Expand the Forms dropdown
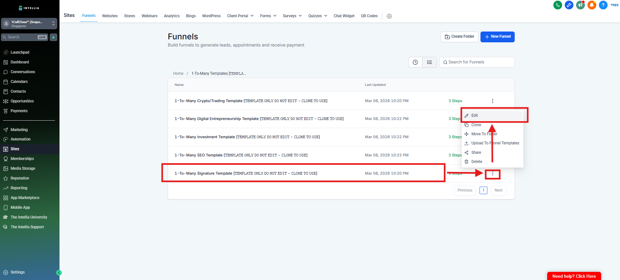The height and width of the screenshot is (280, 620). point(268,16)
